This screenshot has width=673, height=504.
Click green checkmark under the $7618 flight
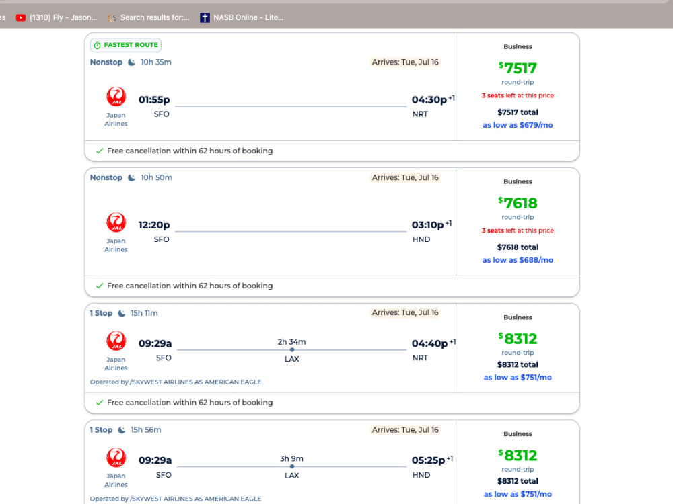coord(99,286)
